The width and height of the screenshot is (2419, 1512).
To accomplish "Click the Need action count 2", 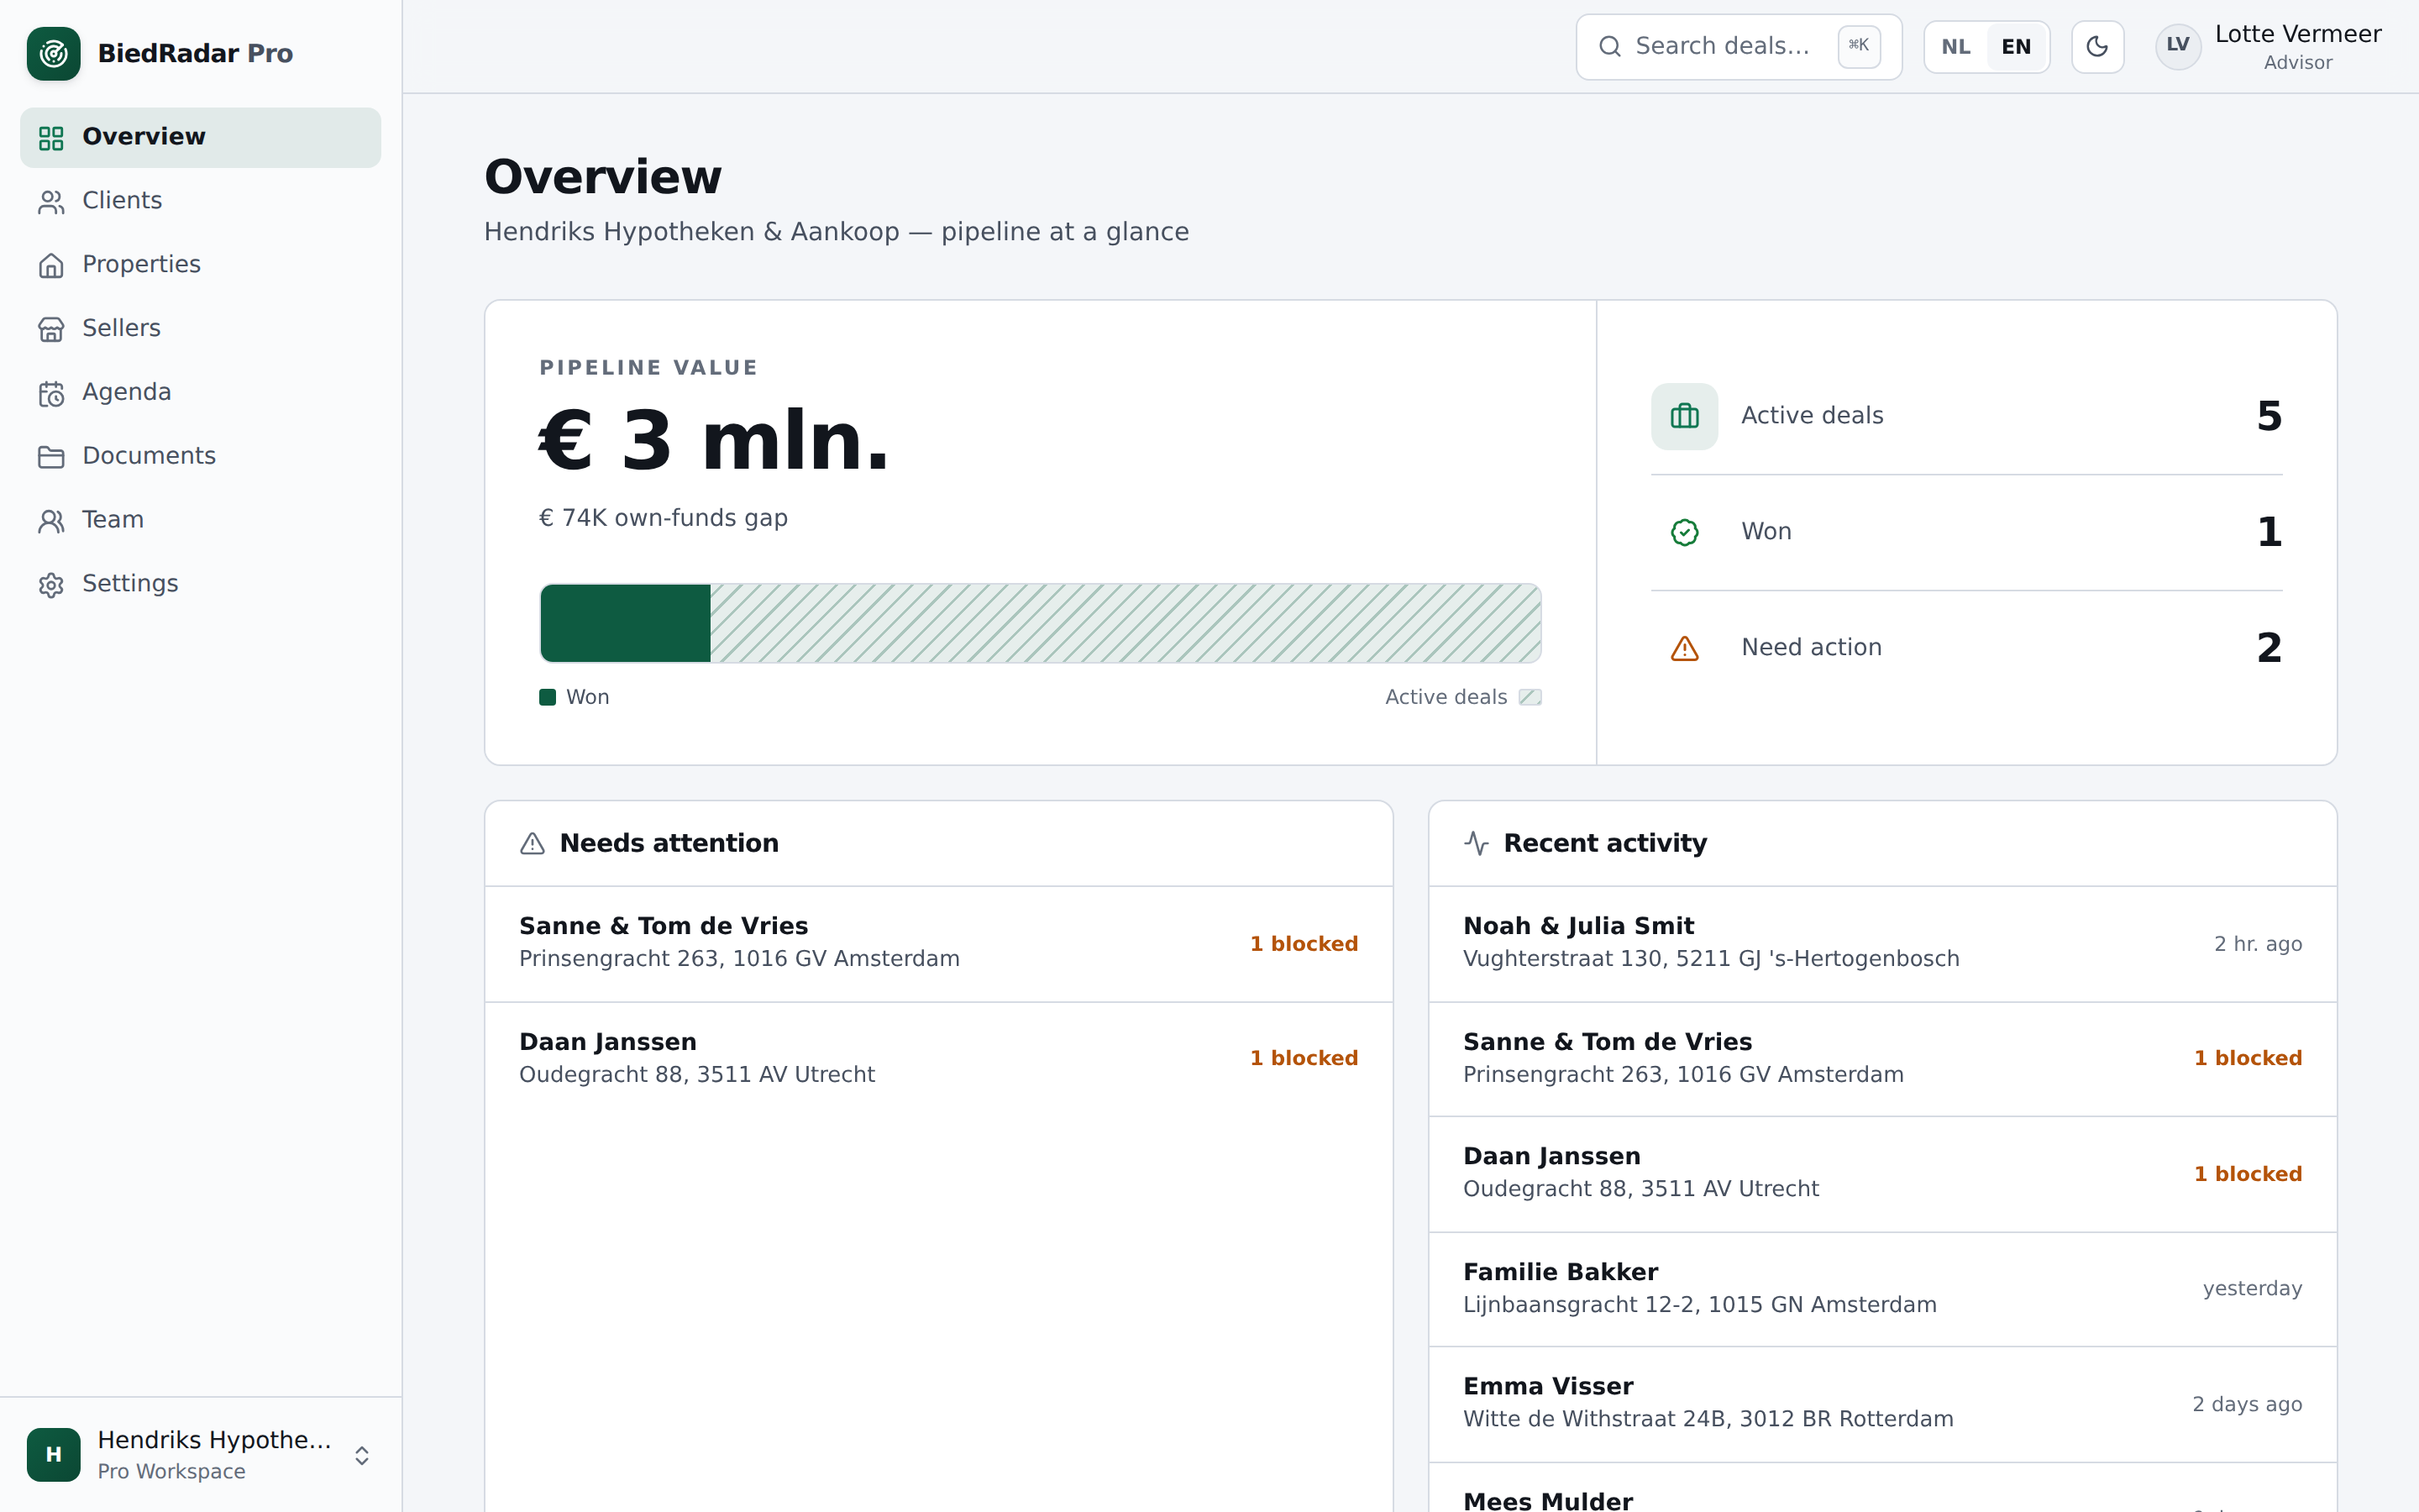I will [2269, 648].
